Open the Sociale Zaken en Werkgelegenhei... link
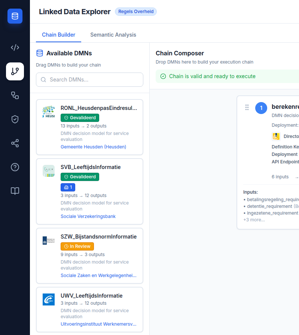The width and height of the screenshot is (299, 335). tap(98, 276)
